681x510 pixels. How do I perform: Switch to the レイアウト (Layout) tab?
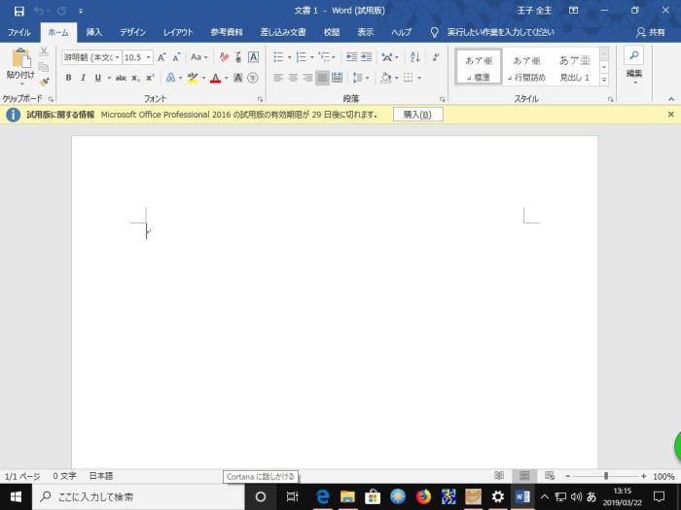(x=177, y=32)
